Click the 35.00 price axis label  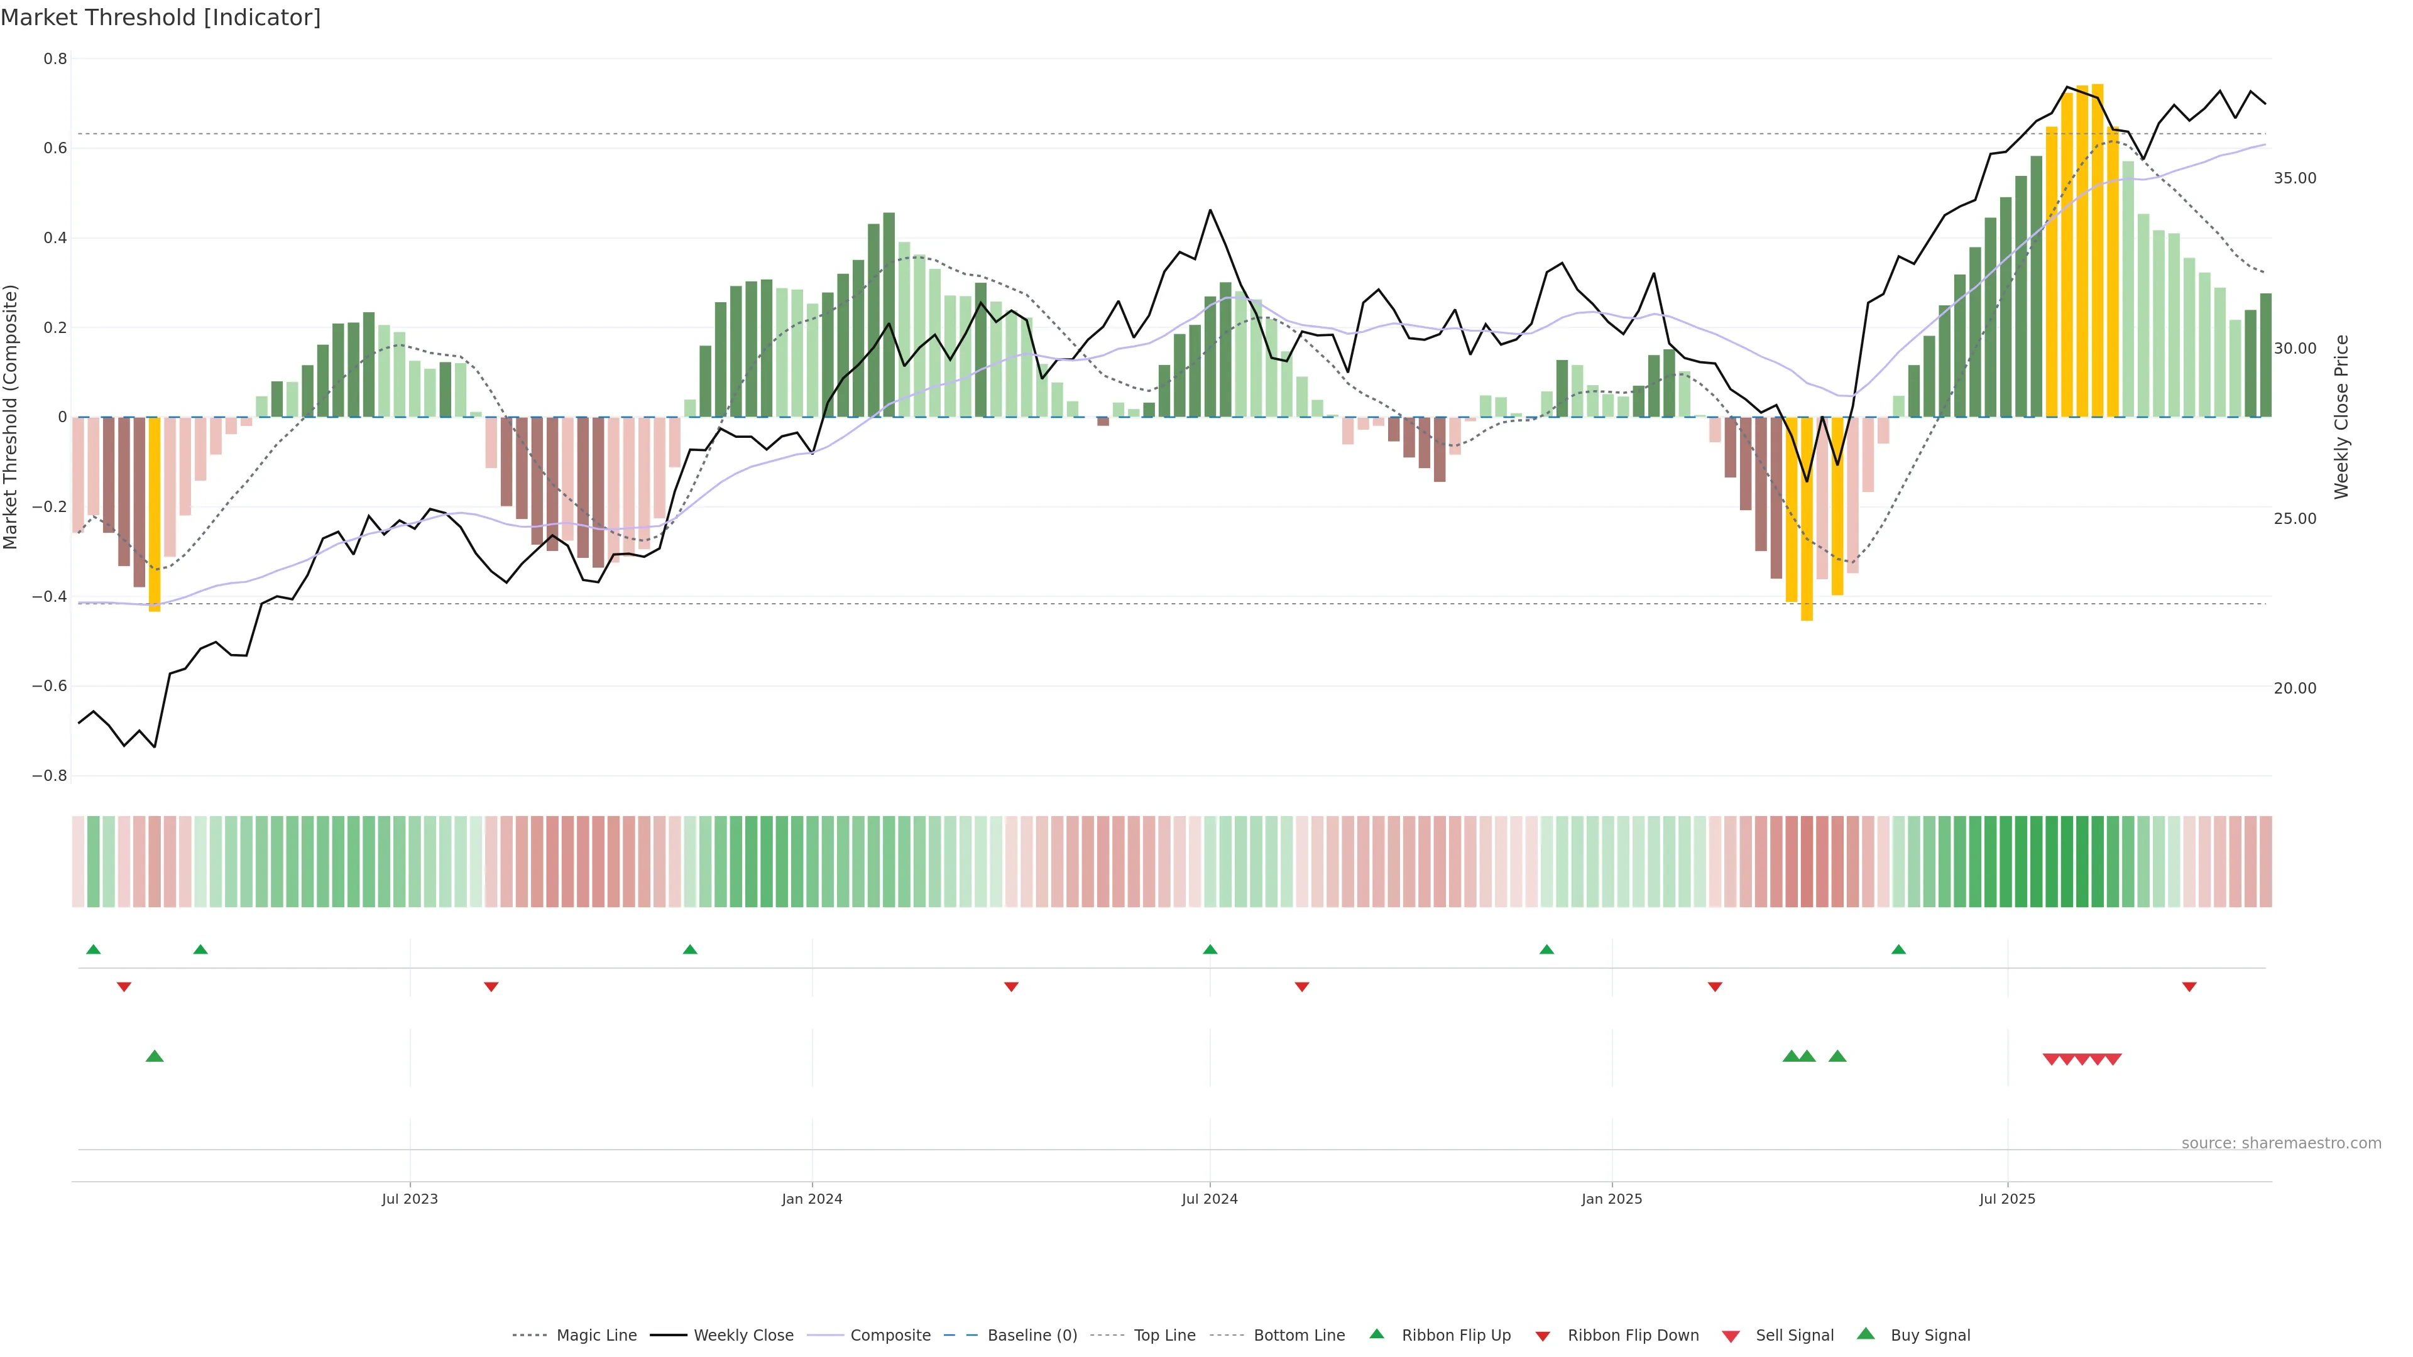click(x=2295, y=178)
